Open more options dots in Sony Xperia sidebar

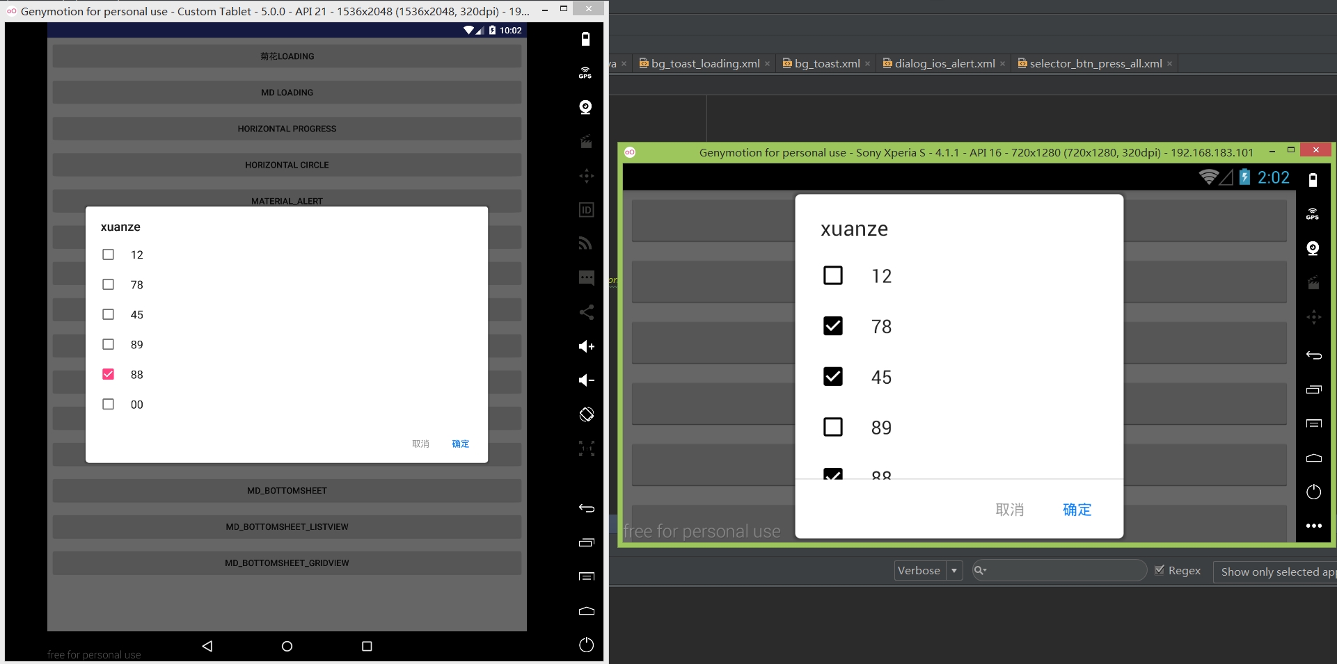tap(1313, 526)
